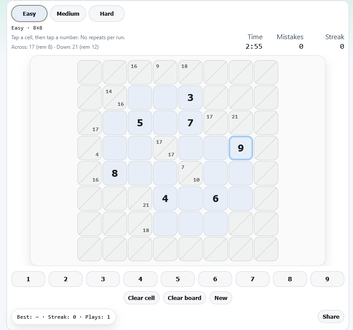The width and height of the screenshot is (353, 330).
Task: Select the cell containing the 9
Action: click(x=240, y=148)
